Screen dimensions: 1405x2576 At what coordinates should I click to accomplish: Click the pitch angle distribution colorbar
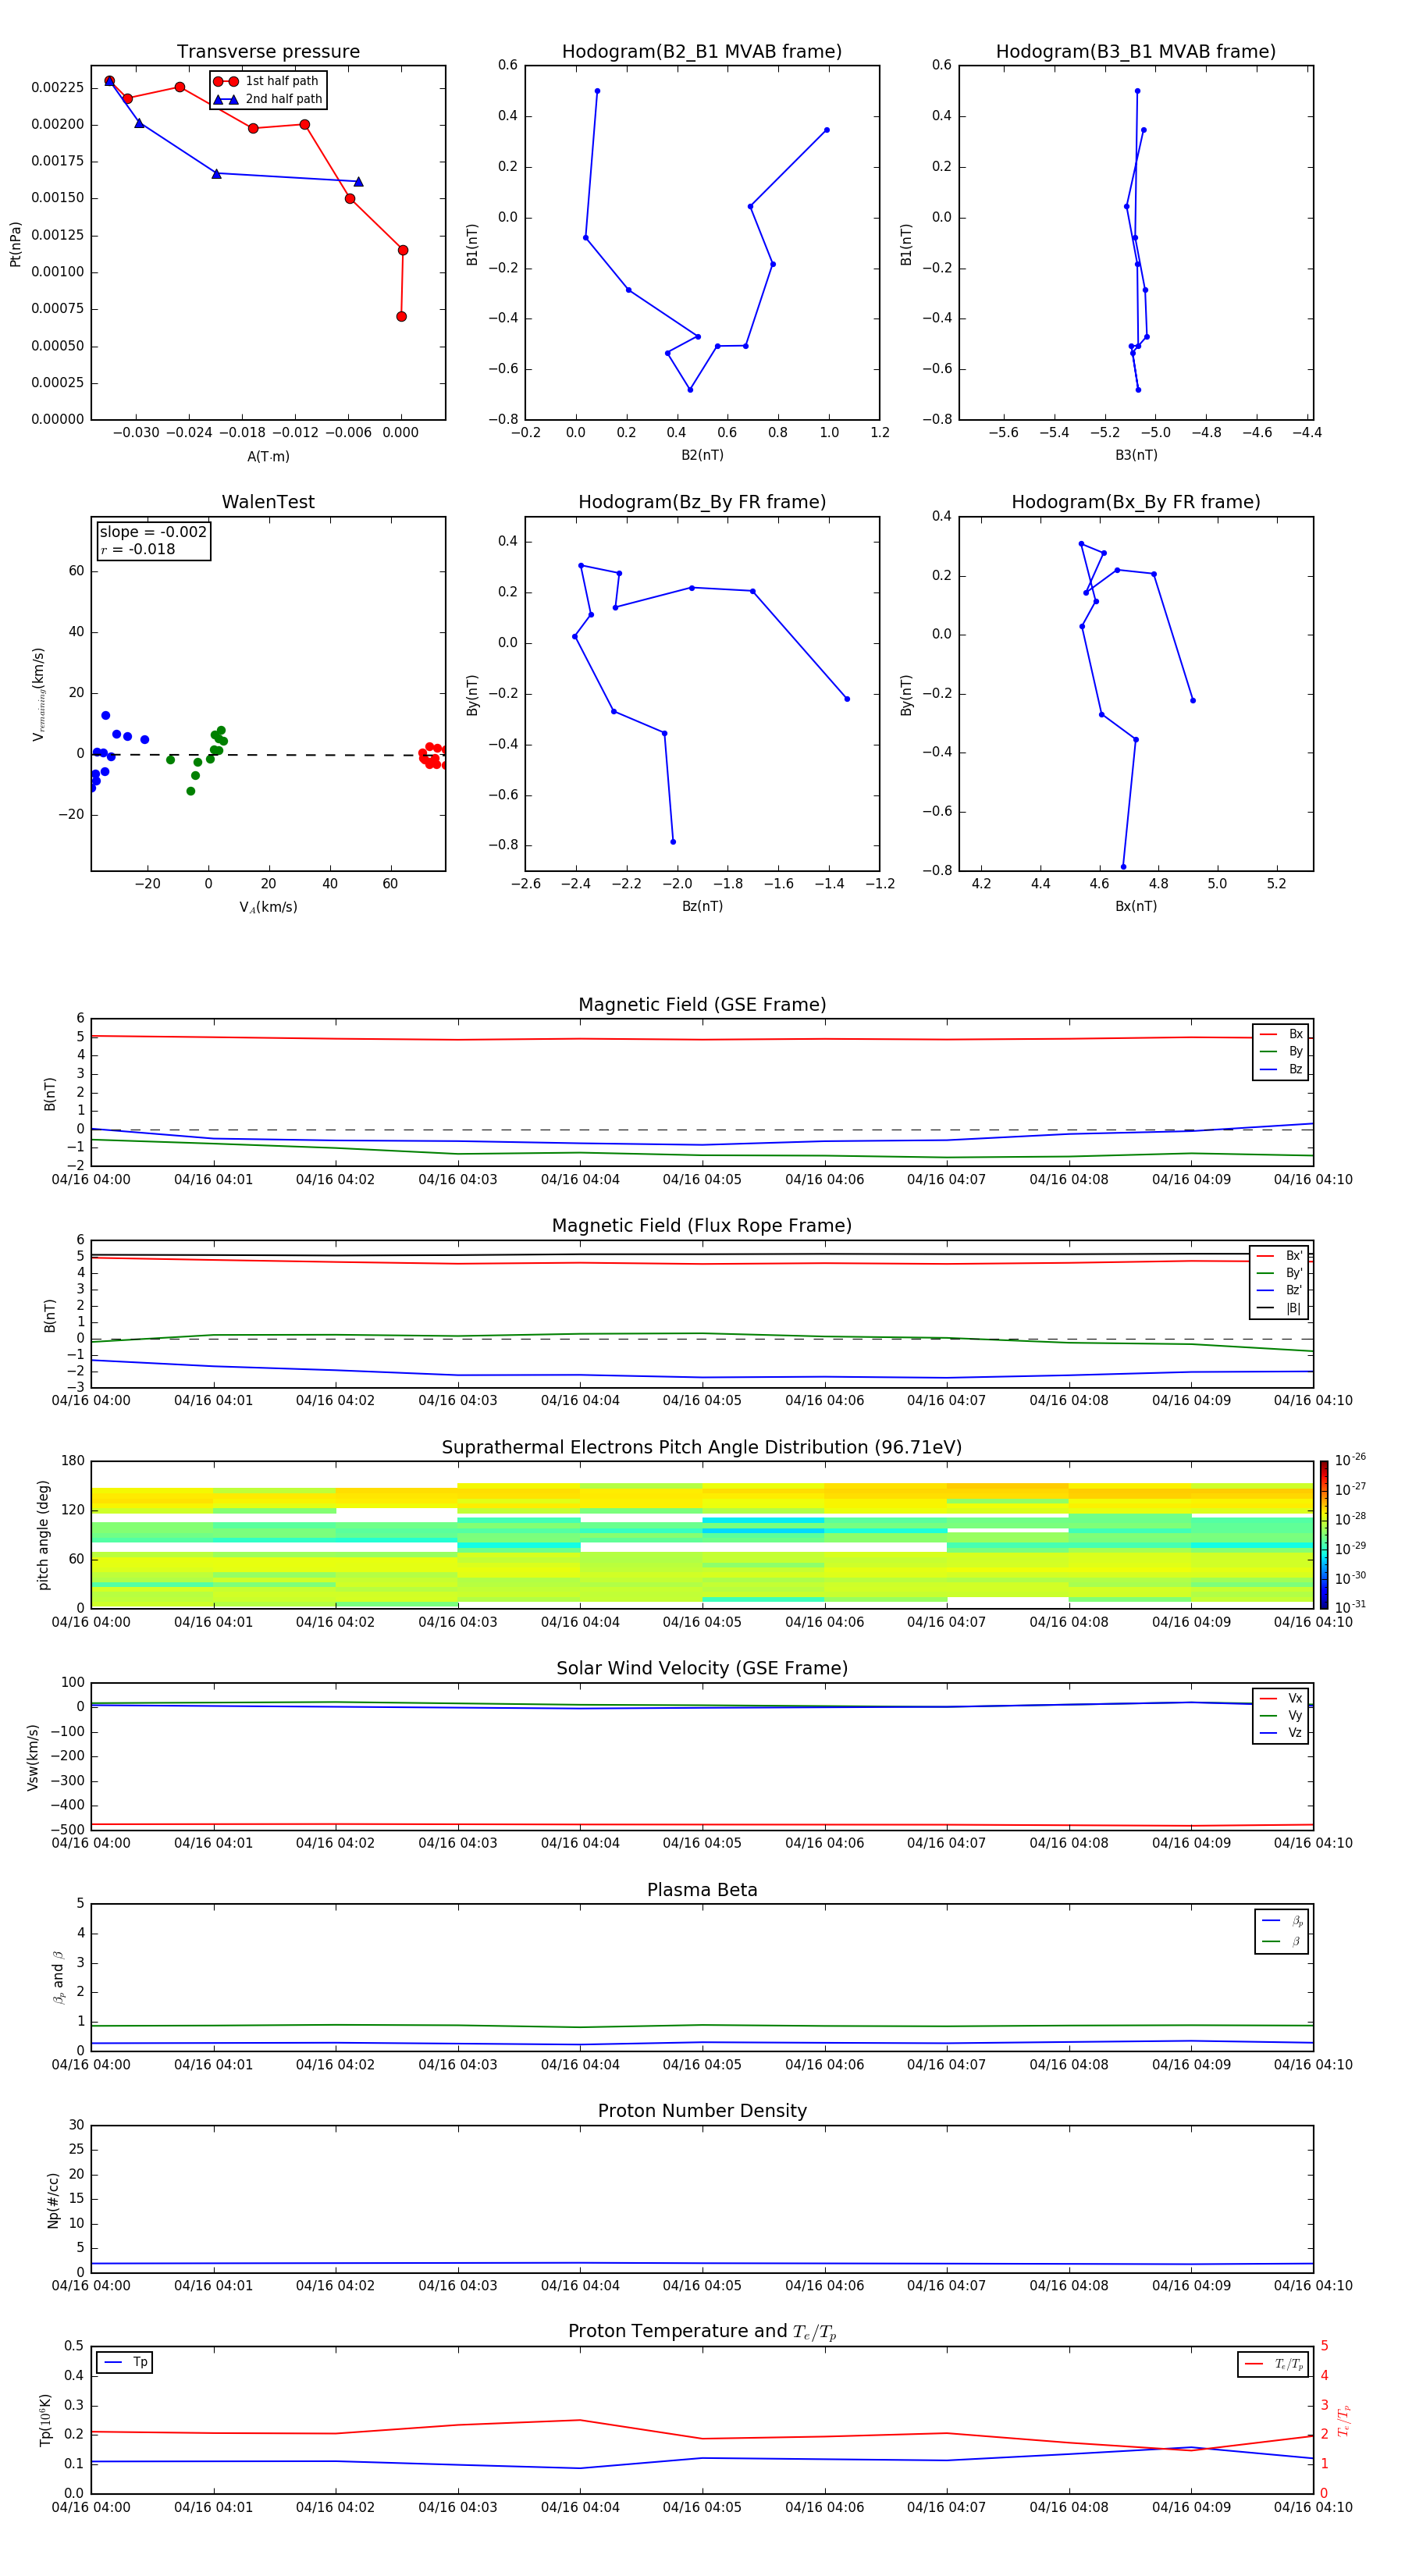[x=1324, y=1534]
